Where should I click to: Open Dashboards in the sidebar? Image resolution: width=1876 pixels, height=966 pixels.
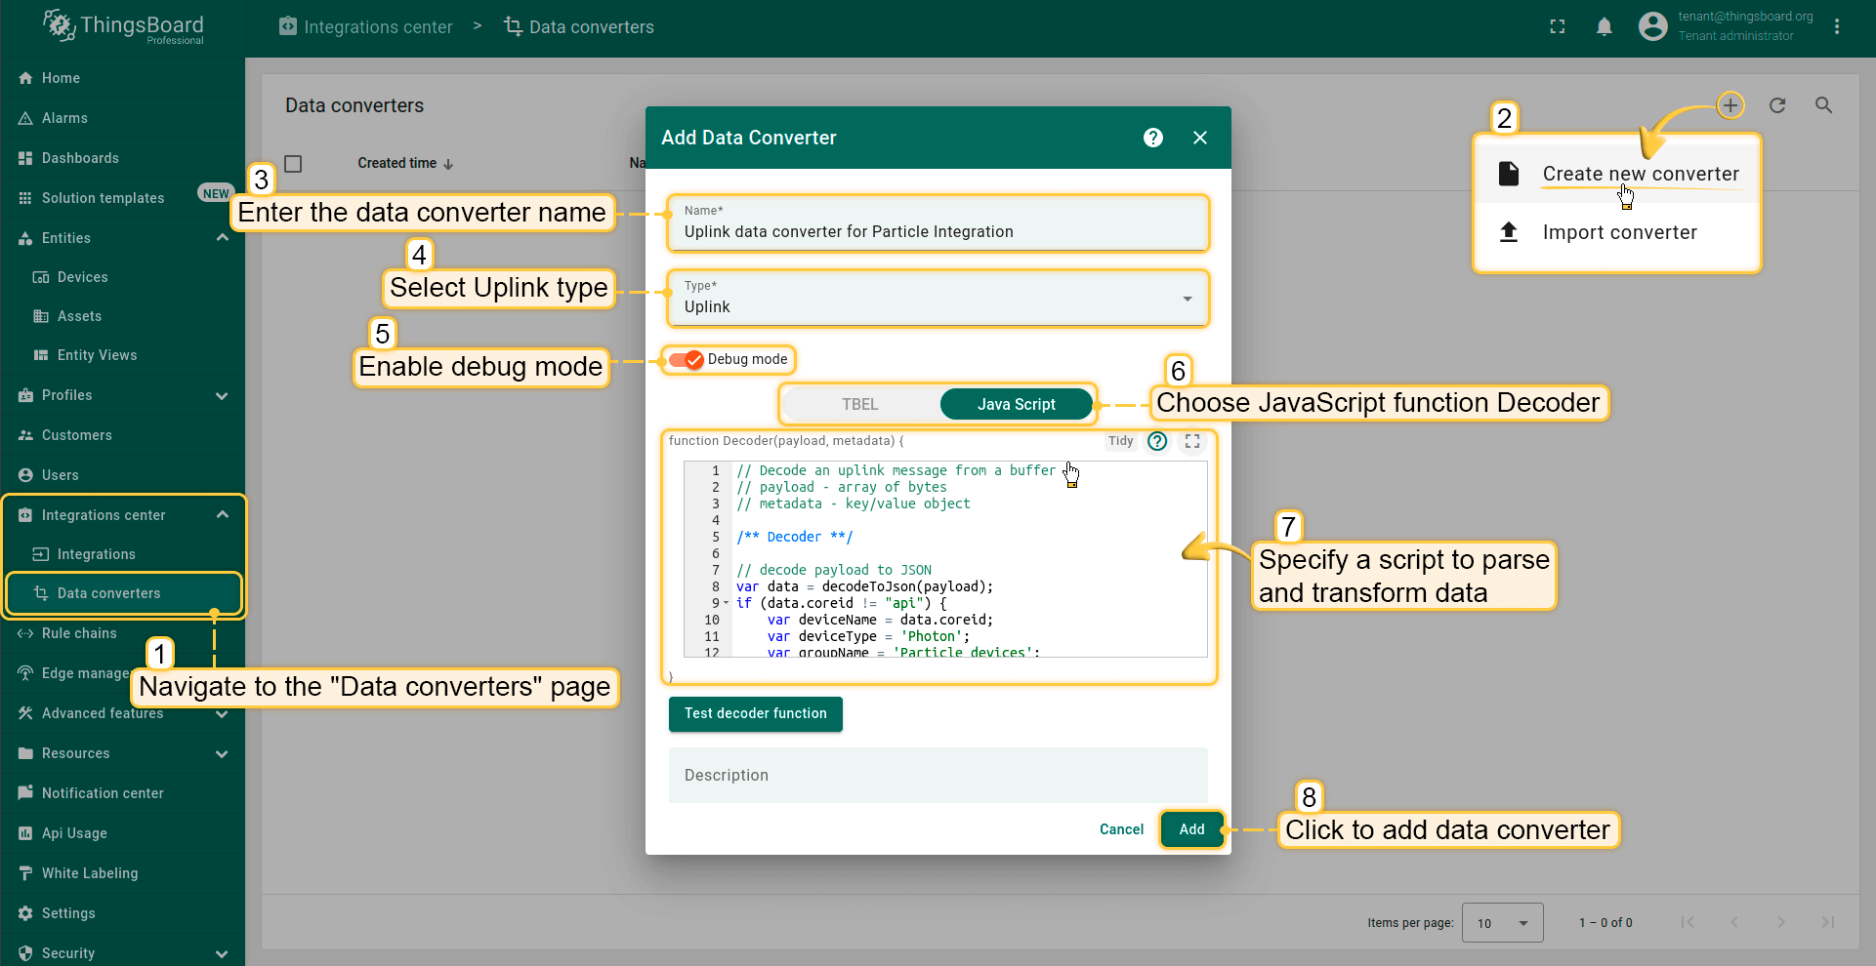[80, 158]
